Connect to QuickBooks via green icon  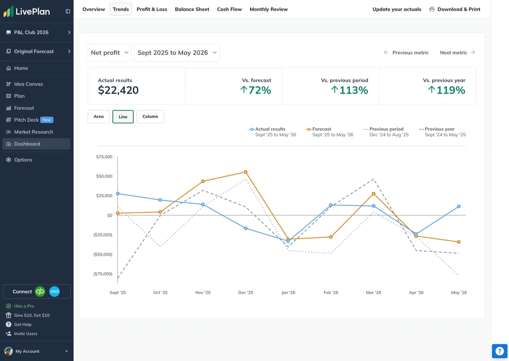tap(40, 292)
